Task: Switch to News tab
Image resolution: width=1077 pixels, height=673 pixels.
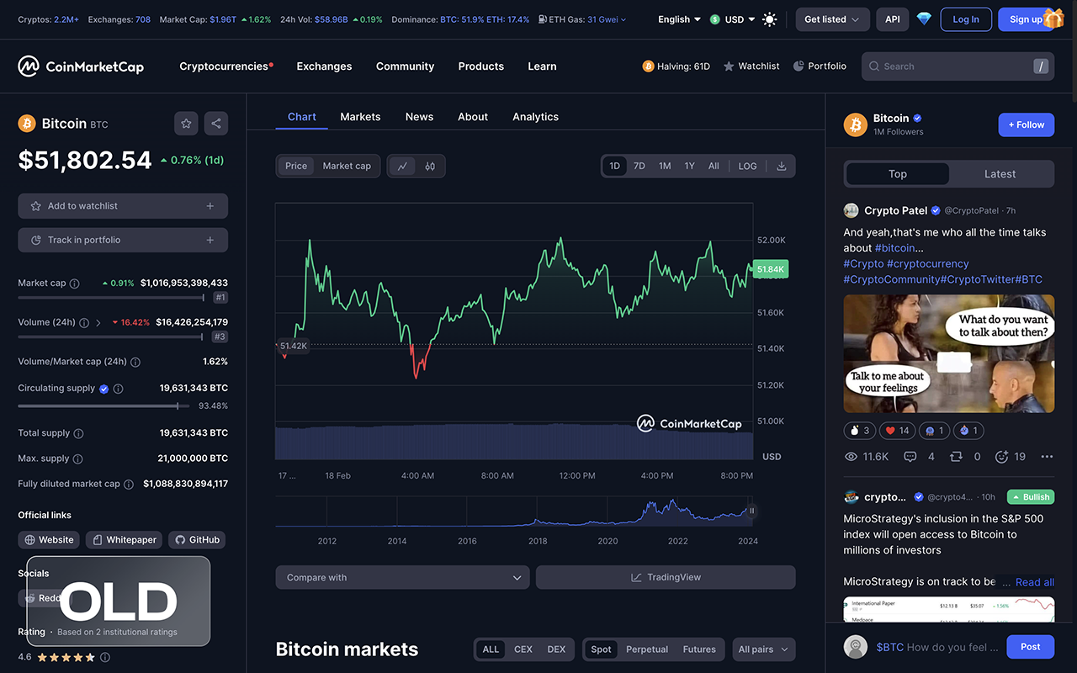Action: tap(419, 117)
